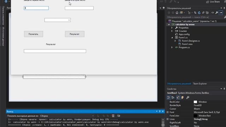Expand the Font property

click(x=168, y=112)
